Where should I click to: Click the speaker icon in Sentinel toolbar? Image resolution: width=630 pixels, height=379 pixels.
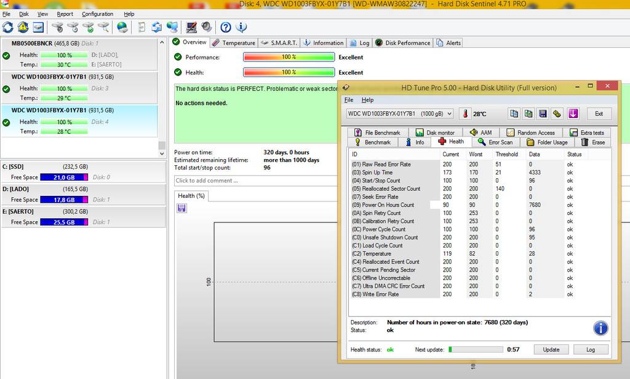click(206, 27)
